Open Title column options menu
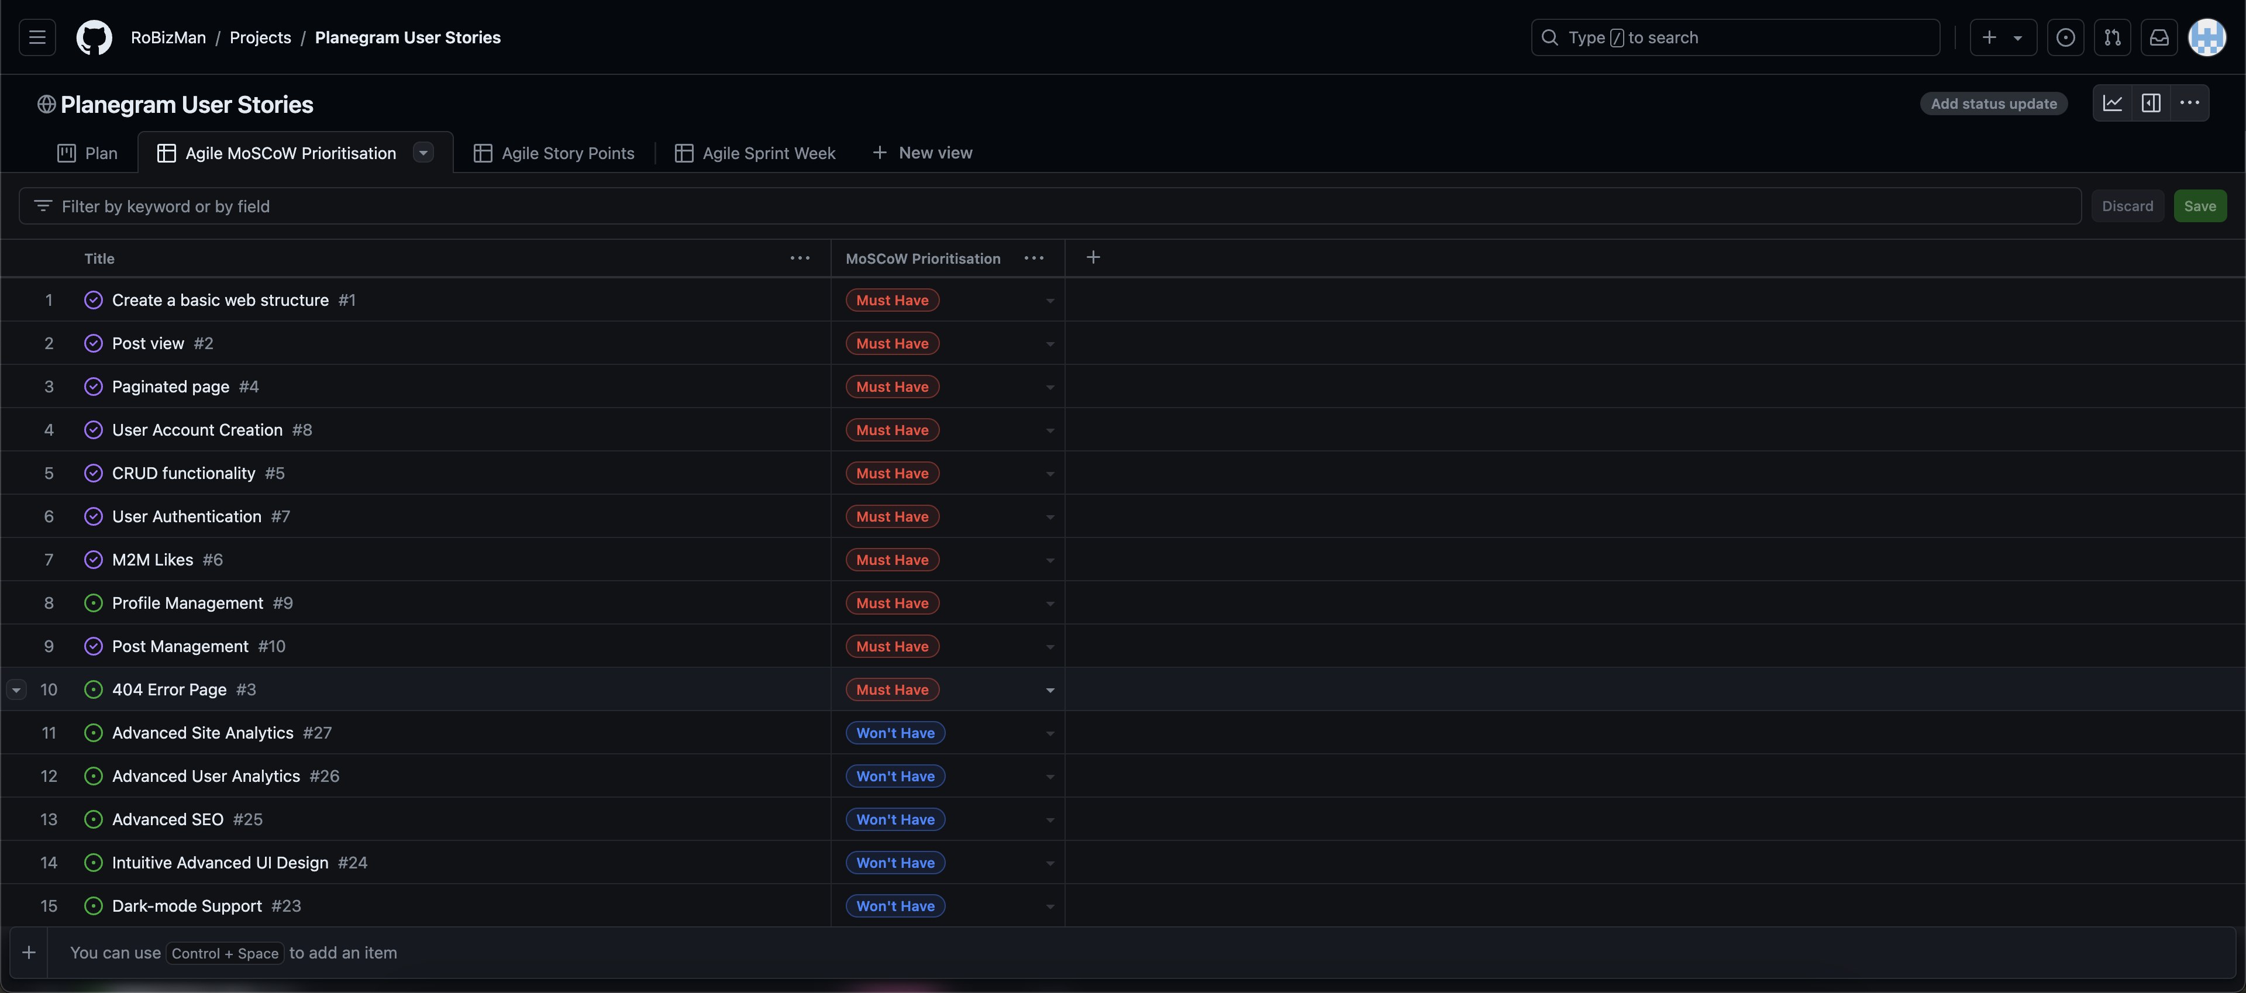2246x993 pixels. (800, 258)
